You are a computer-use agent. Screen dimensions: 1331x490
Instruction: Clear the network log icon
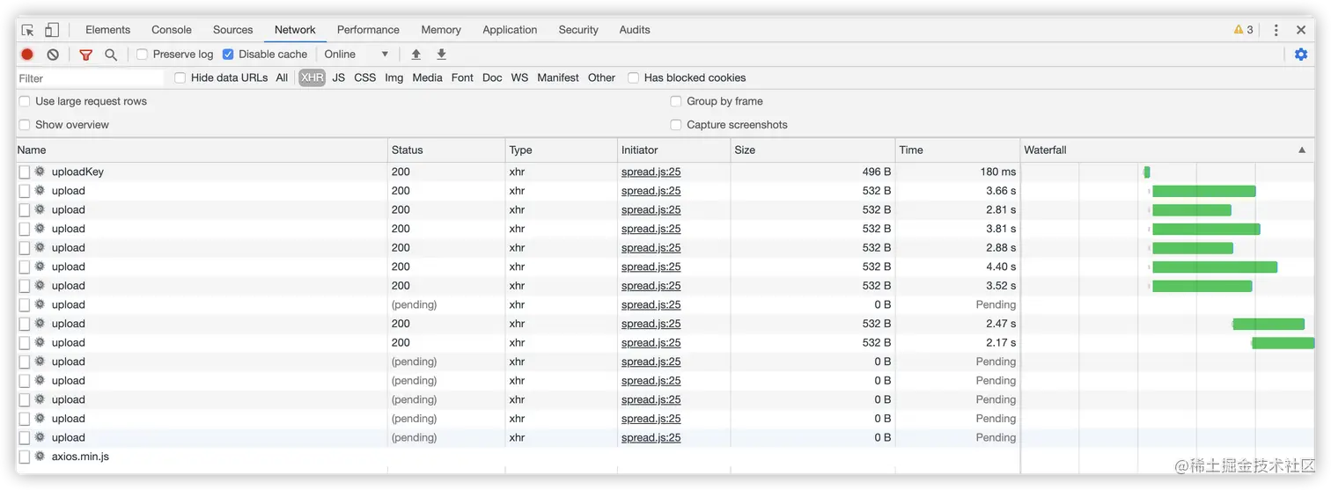53,55
